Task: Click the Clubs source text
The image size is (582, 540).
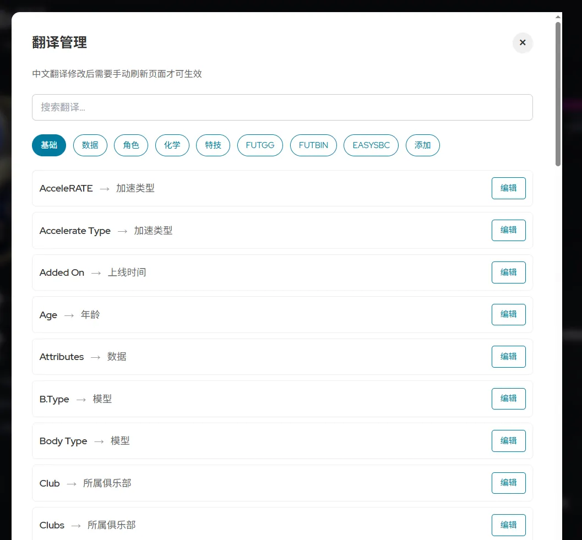Action: pos(52,526)
